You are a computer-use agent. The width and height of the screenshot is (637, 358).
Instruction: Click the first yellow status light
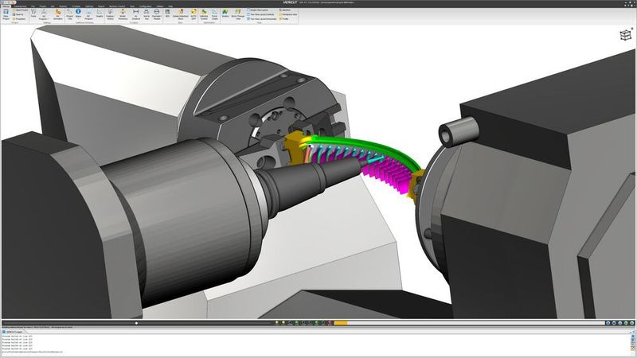pos(277,323)
